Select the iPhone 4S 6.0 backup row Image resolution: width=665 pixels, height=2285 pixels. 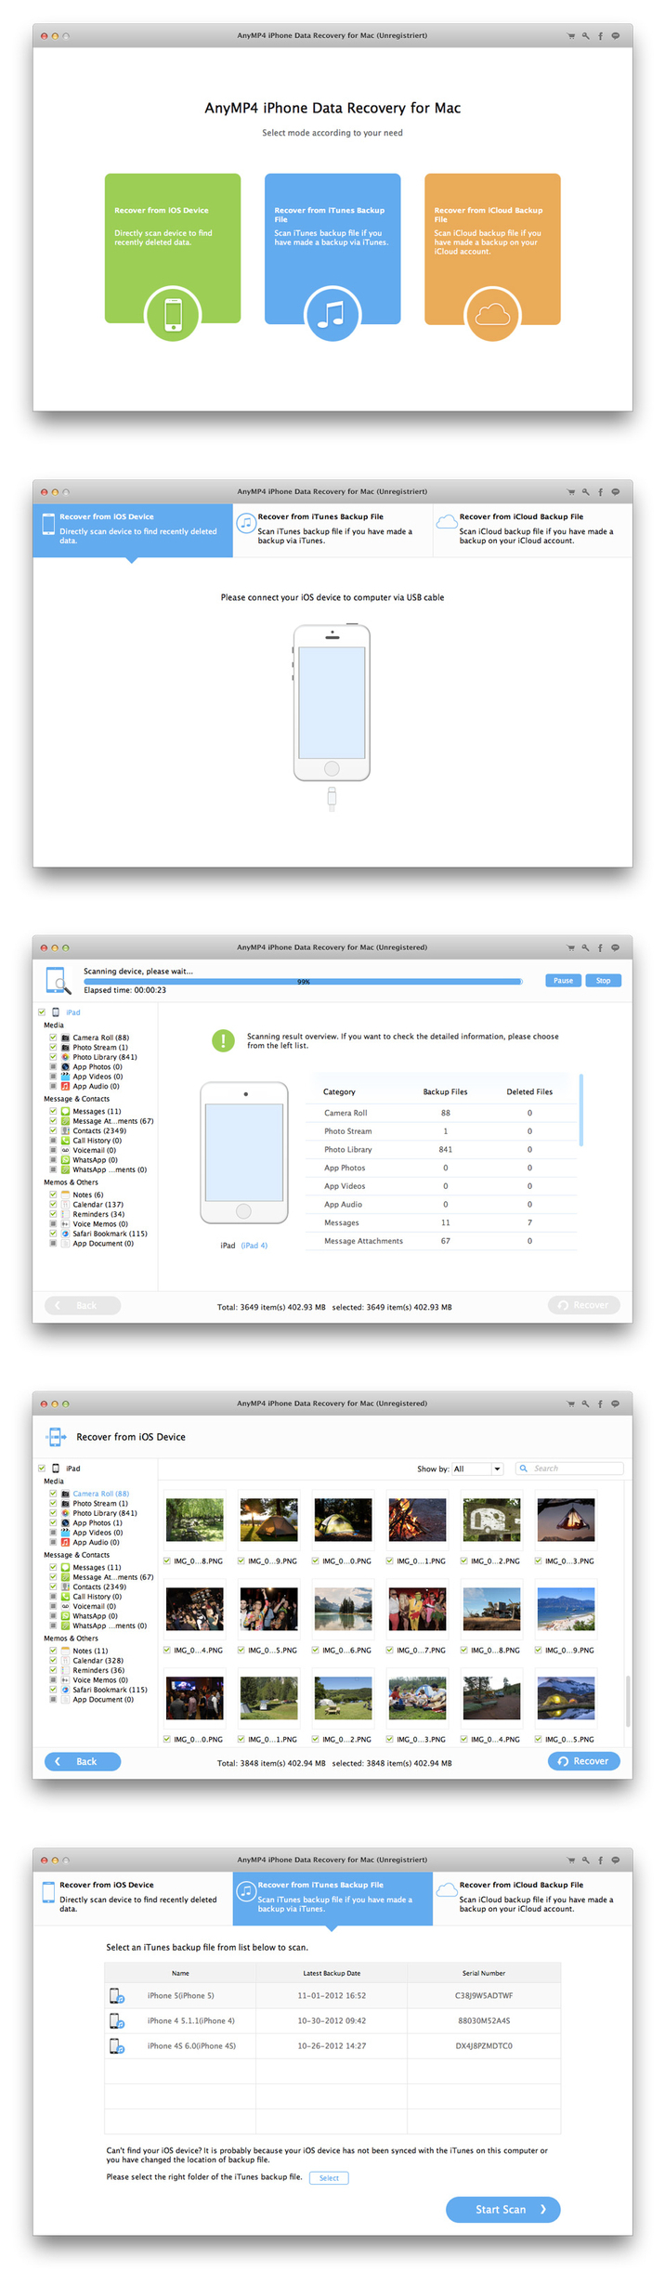pyautogui.click(x=332, y=2045)
